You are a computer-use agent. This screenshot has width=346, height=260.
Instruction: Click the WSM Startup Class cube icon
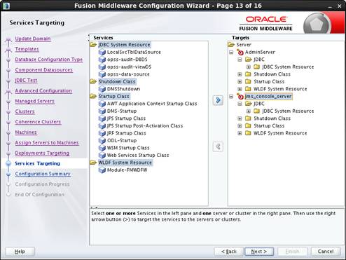(102, 148)
